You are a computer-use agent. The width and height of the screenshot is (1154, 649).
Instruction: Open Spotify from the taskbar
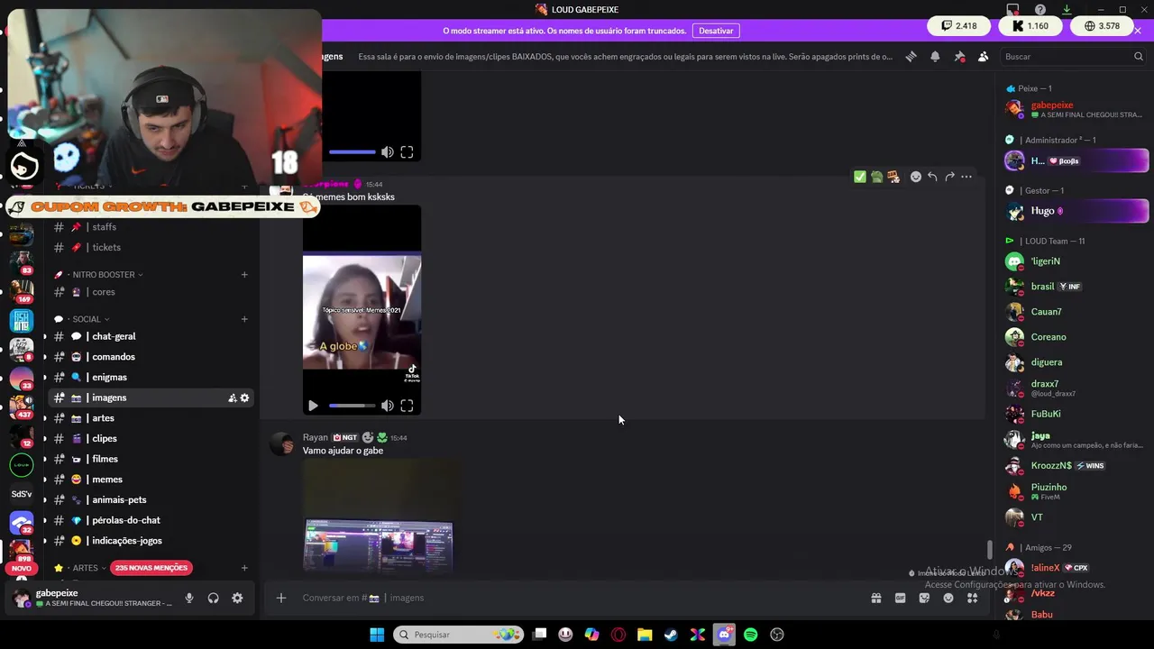tap(750, 635)
